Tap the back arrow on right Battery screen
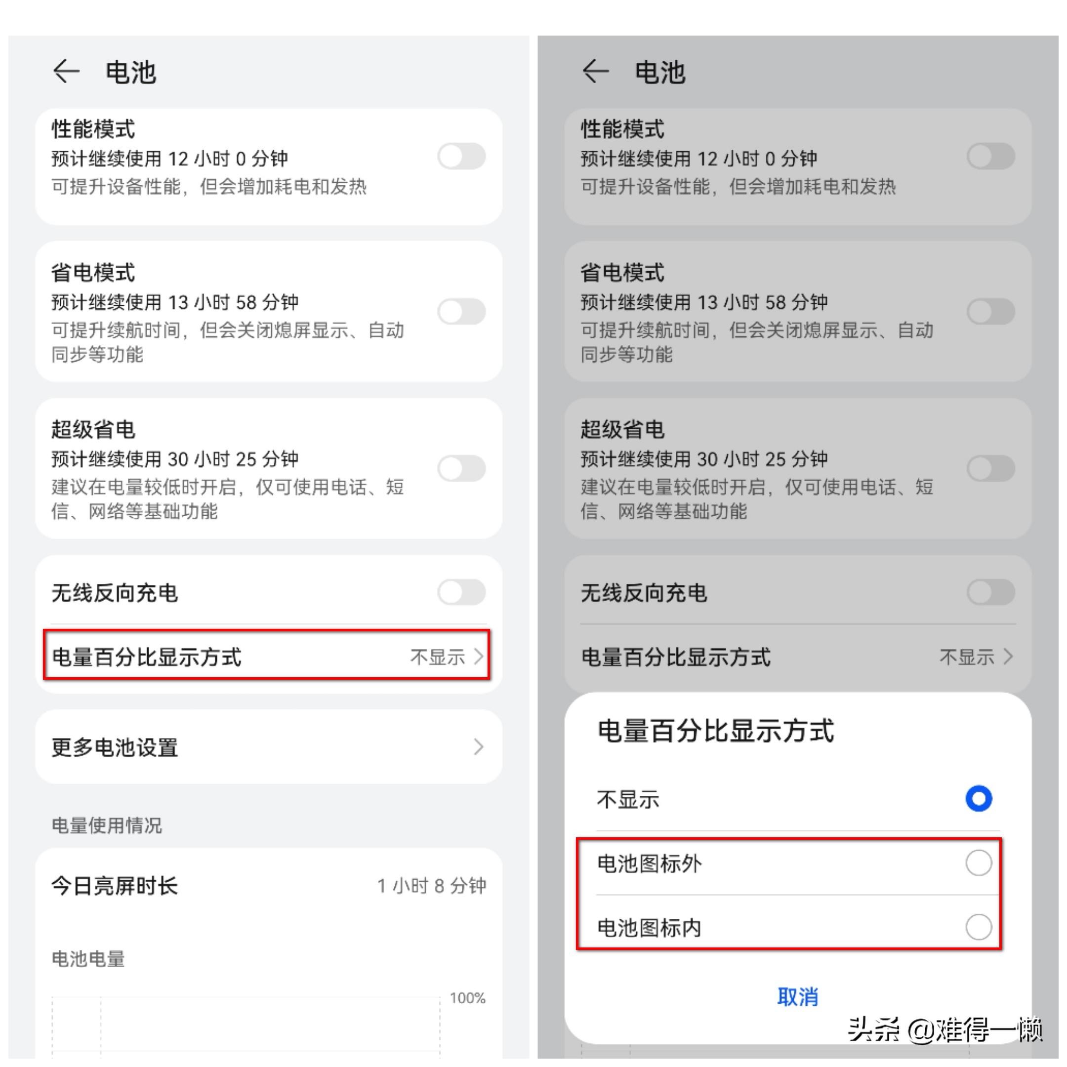 click(x=595, y=71)
